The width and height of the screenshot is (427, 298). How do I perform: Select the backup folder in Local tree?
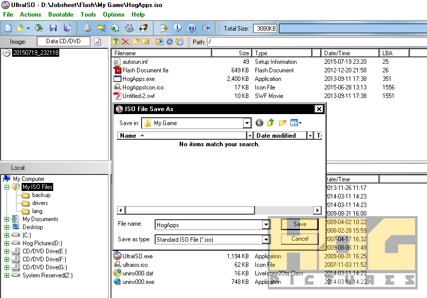pos(41,195)
